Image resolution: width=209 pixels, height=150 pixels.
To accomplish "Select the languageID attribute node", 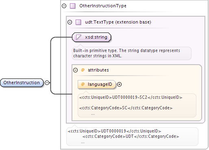I will coord(97,85).
